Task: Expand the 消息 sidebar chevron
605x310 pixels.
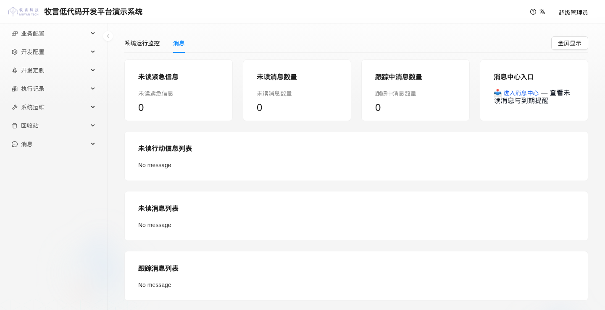Action: coord(93,144)
